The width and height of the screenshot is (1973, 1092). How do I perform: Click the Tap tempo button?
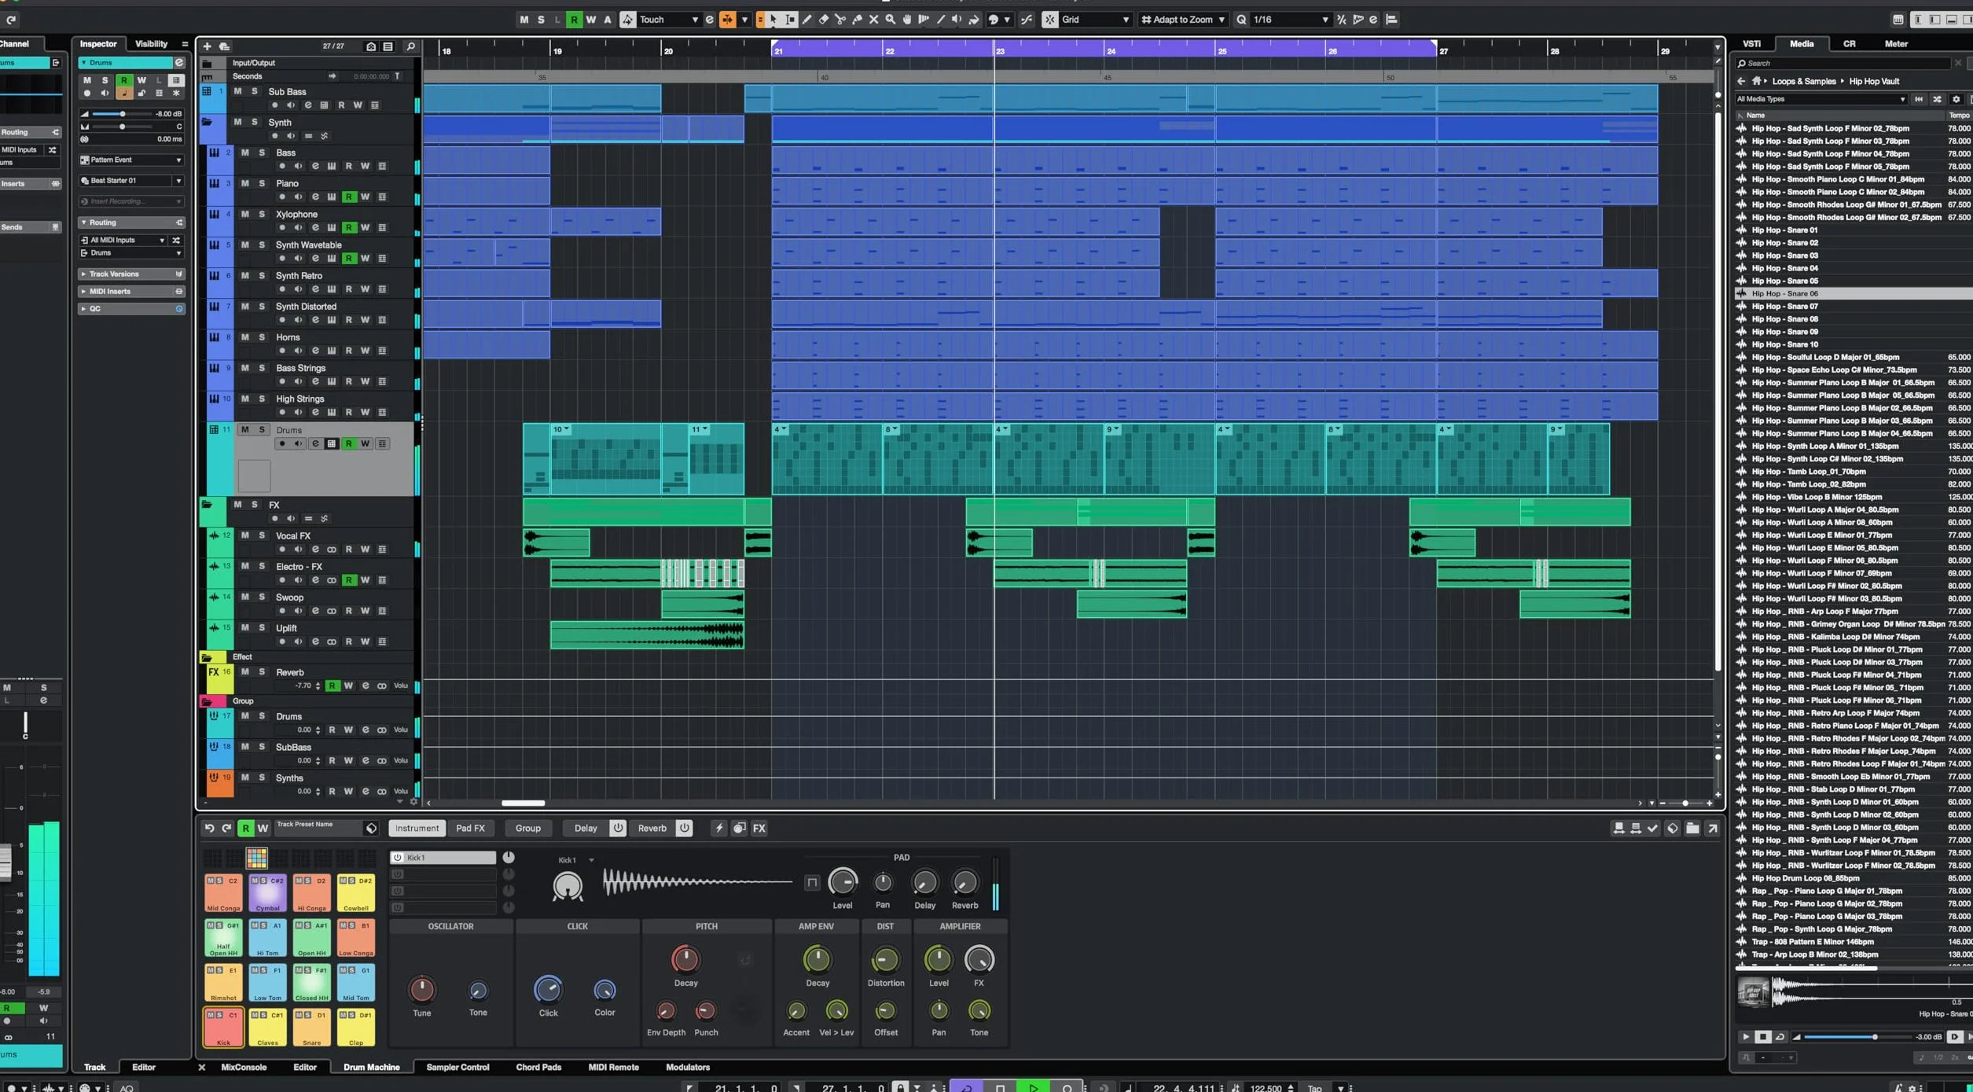(1314, 1087)
